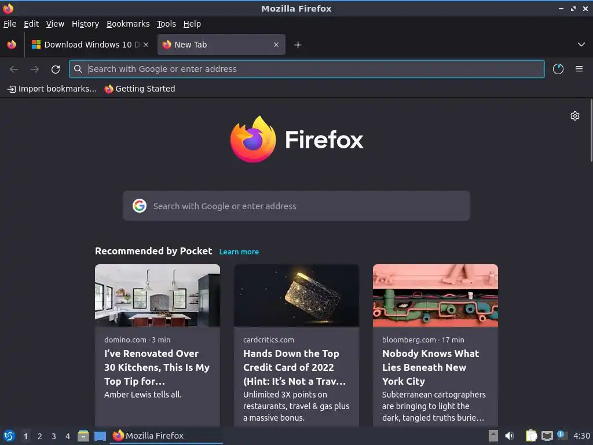Viewport: 593px width, 445px height.
Task: Open the View menu
Action: coord(55,24)
